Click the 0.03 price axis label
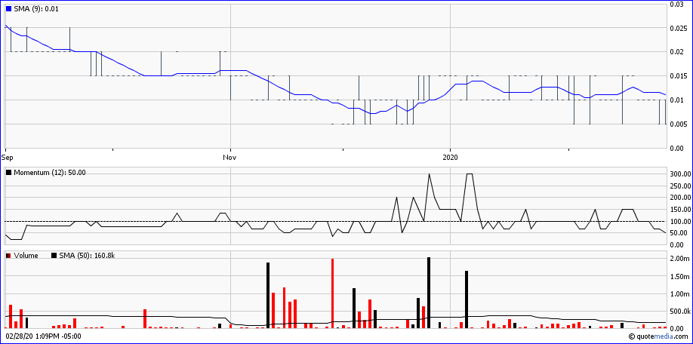Viewport: 693px width, 344px height. [x=676, y=5]
